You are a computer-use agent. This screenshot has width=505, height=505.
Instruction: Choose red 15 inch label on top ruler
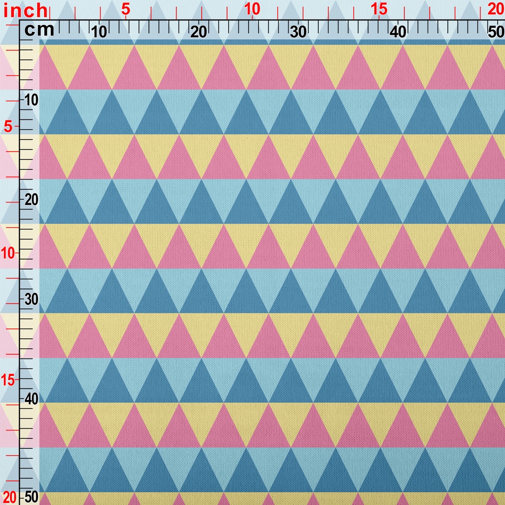(x=379, y=9)
